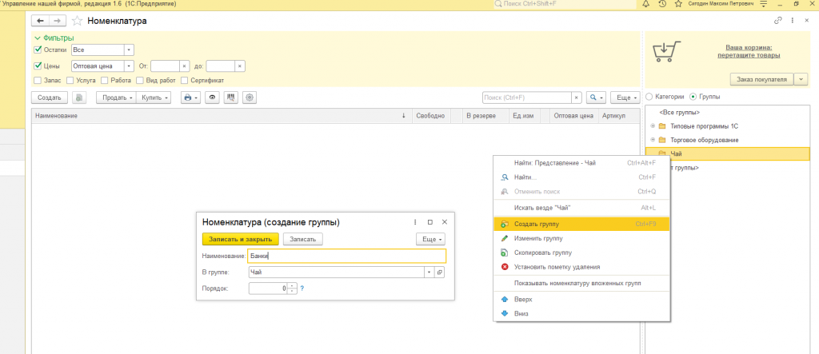Expand the Торговое оборудование group
Screen dimensions: 819x354
click(x=653, y=140)
